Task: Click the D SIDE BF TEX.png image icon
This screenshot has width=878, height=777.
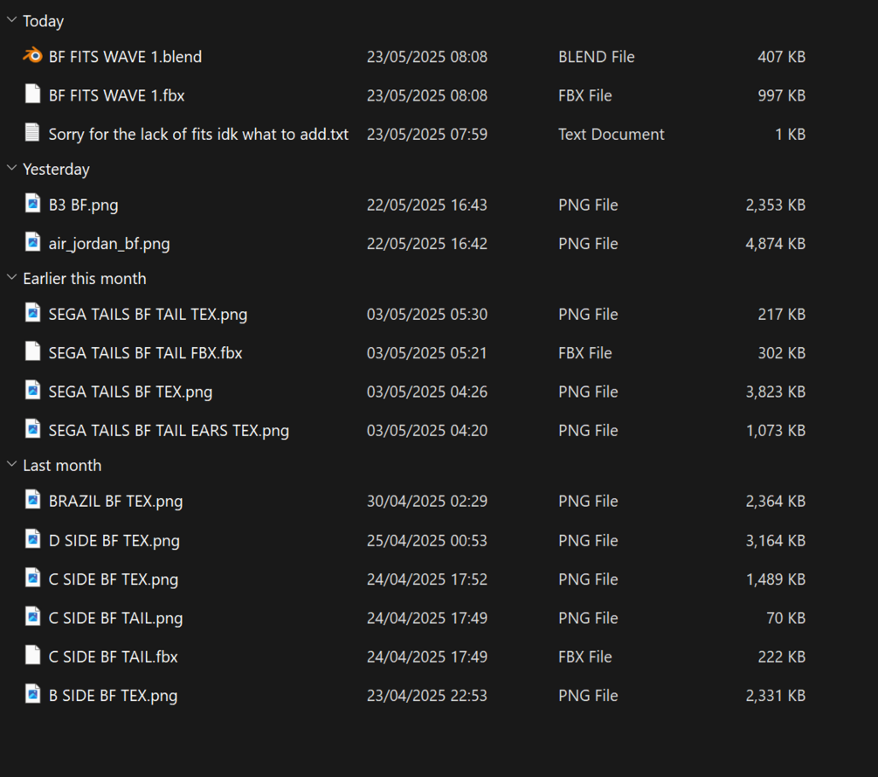Action: (32, 539)
